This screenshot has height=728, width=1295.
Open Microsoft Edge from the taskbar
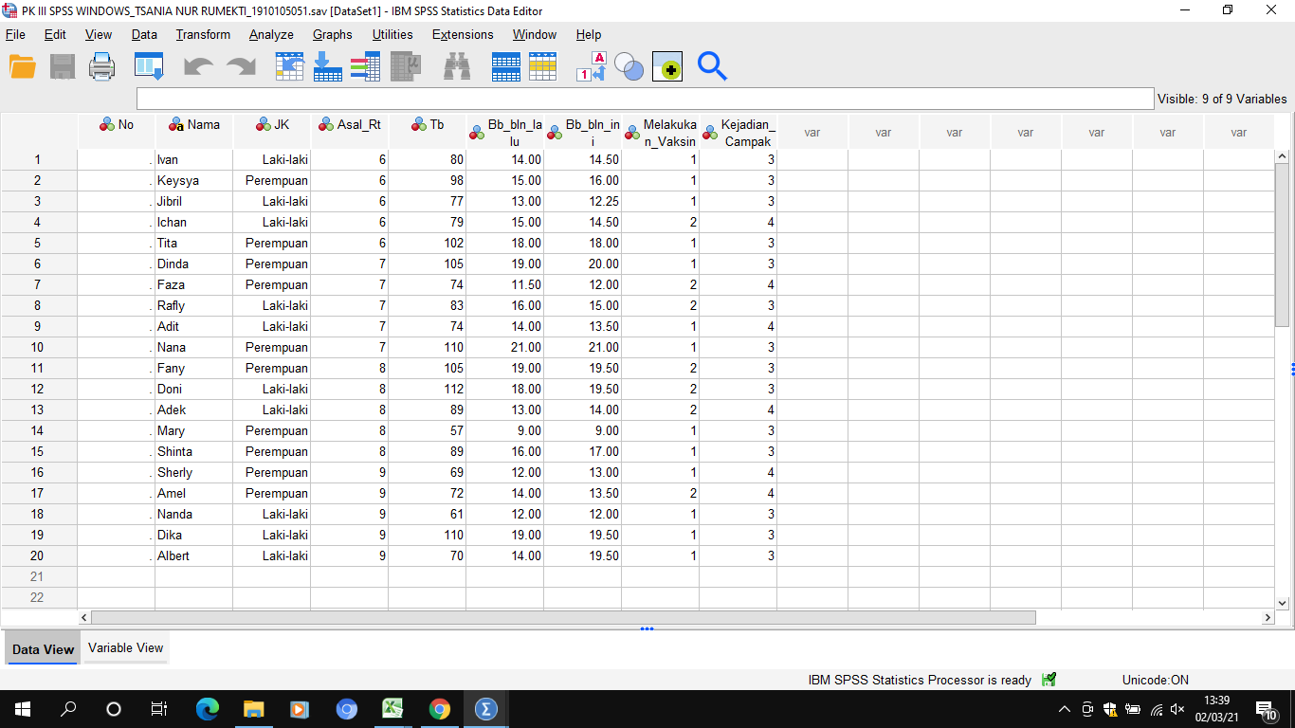pos(207,709)
